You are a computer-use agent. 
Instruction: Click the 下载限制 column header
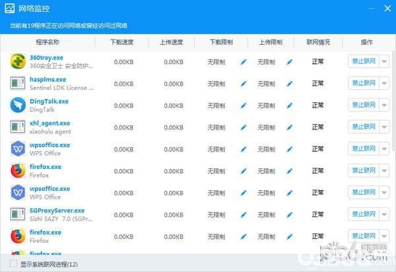tap(221, 42)
